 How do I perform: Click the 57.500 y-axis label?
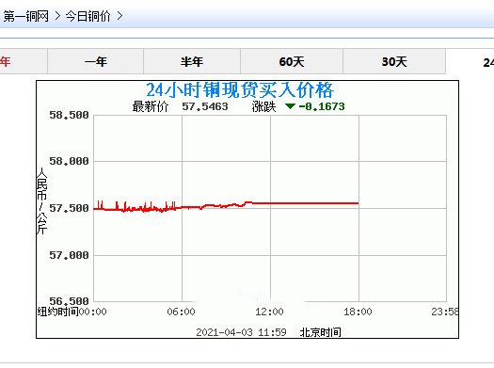coord(69,208)
